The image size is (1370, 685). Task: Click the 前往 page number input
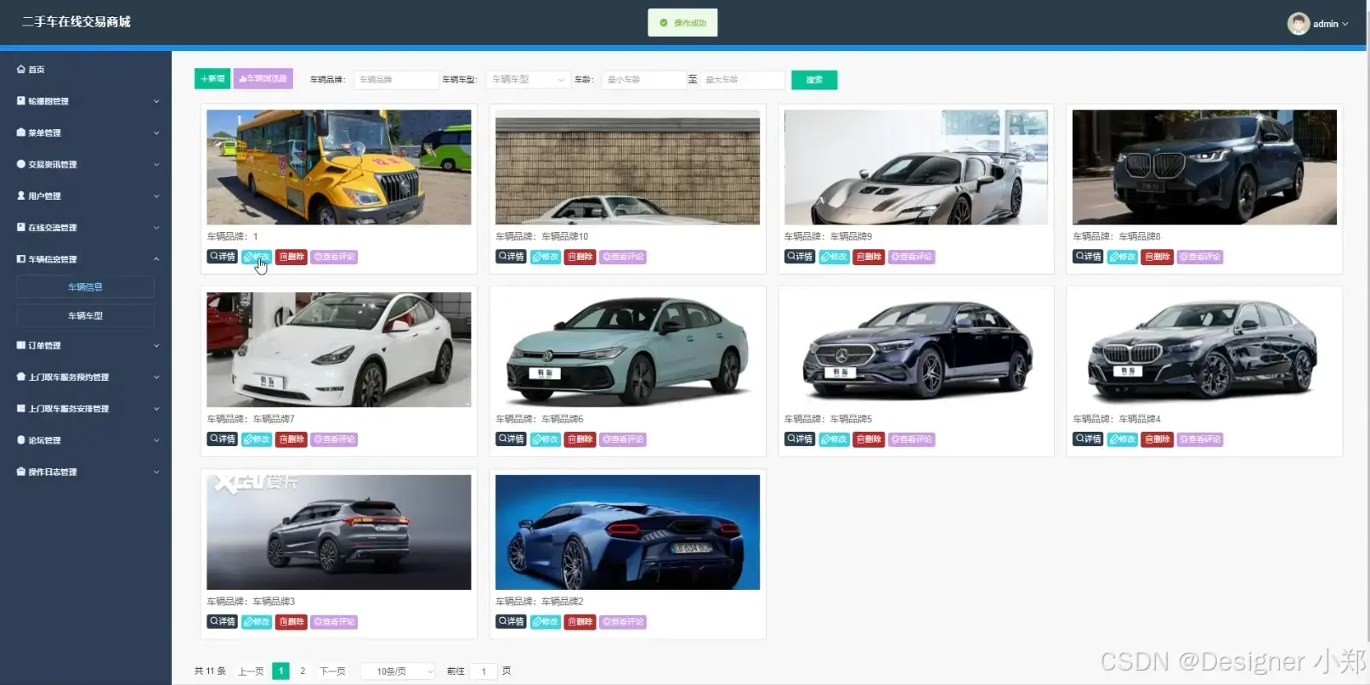484,671
